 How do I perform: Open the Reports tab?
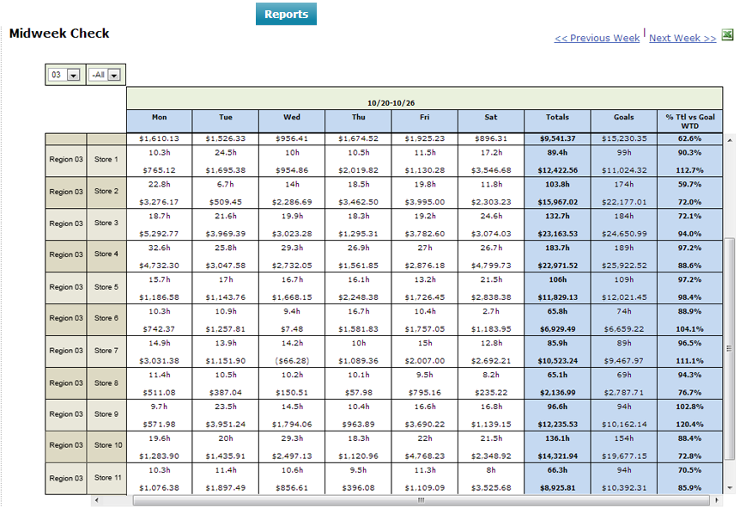[286, 14]
